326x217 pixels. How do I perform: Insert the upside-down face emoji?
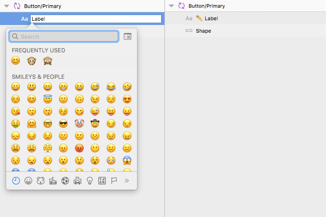(x=79, y=99)
